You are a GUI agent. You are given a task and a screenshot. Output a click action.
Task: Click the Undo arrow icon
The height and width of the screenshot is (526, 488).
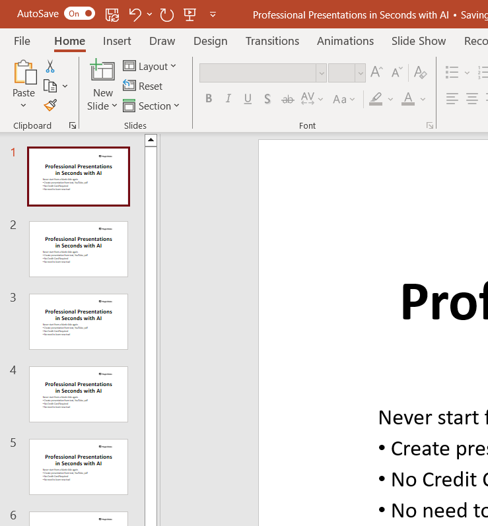135,14
